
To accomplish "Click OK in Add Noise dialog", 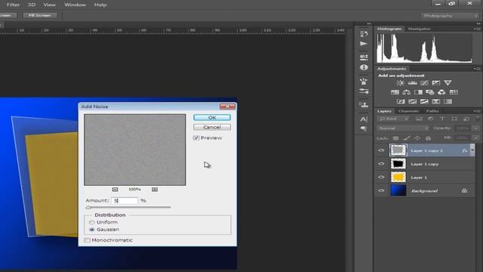I will pyautogui.click(x=212, y=118).
